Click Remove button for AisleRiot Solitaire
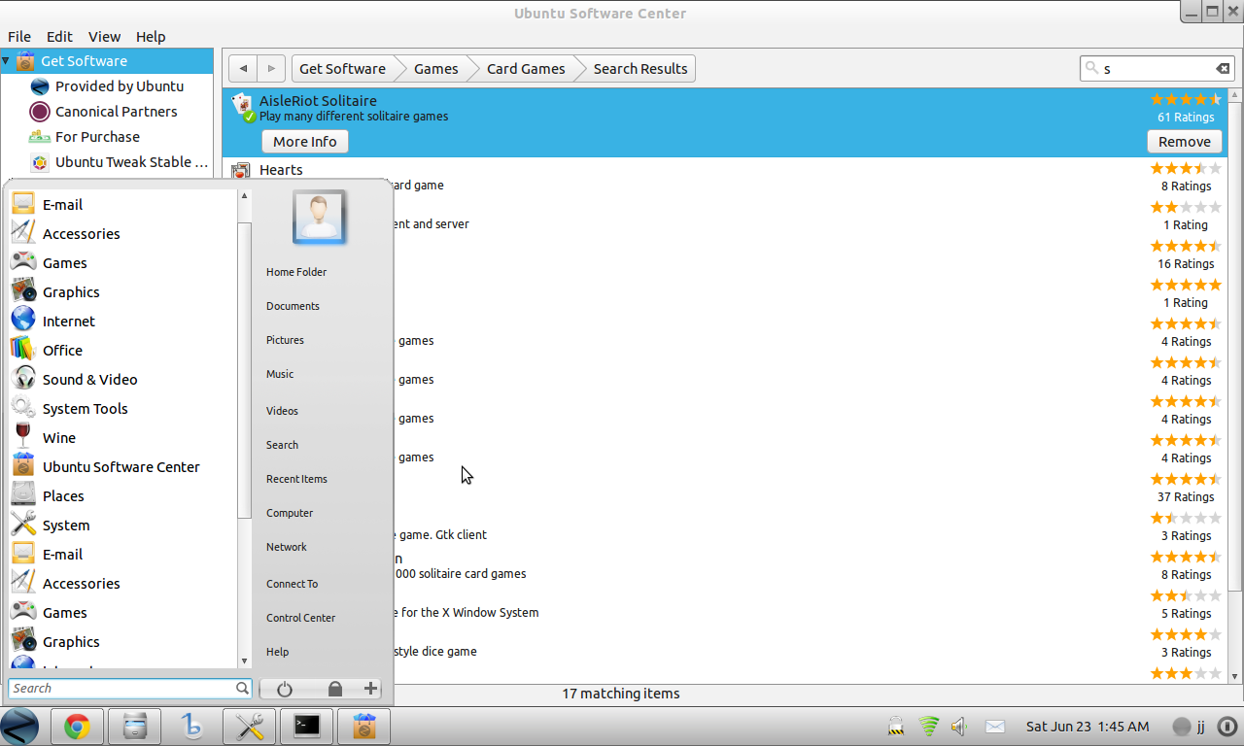Image resolution: width=1244 pixels, height=746 pixels. coord(1185,142)
